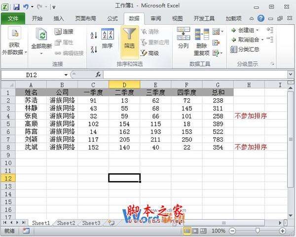This screenshot has width=296, height=237.
Task: Click the Save icon in quick access toolbar
Action: pos(16,7)
